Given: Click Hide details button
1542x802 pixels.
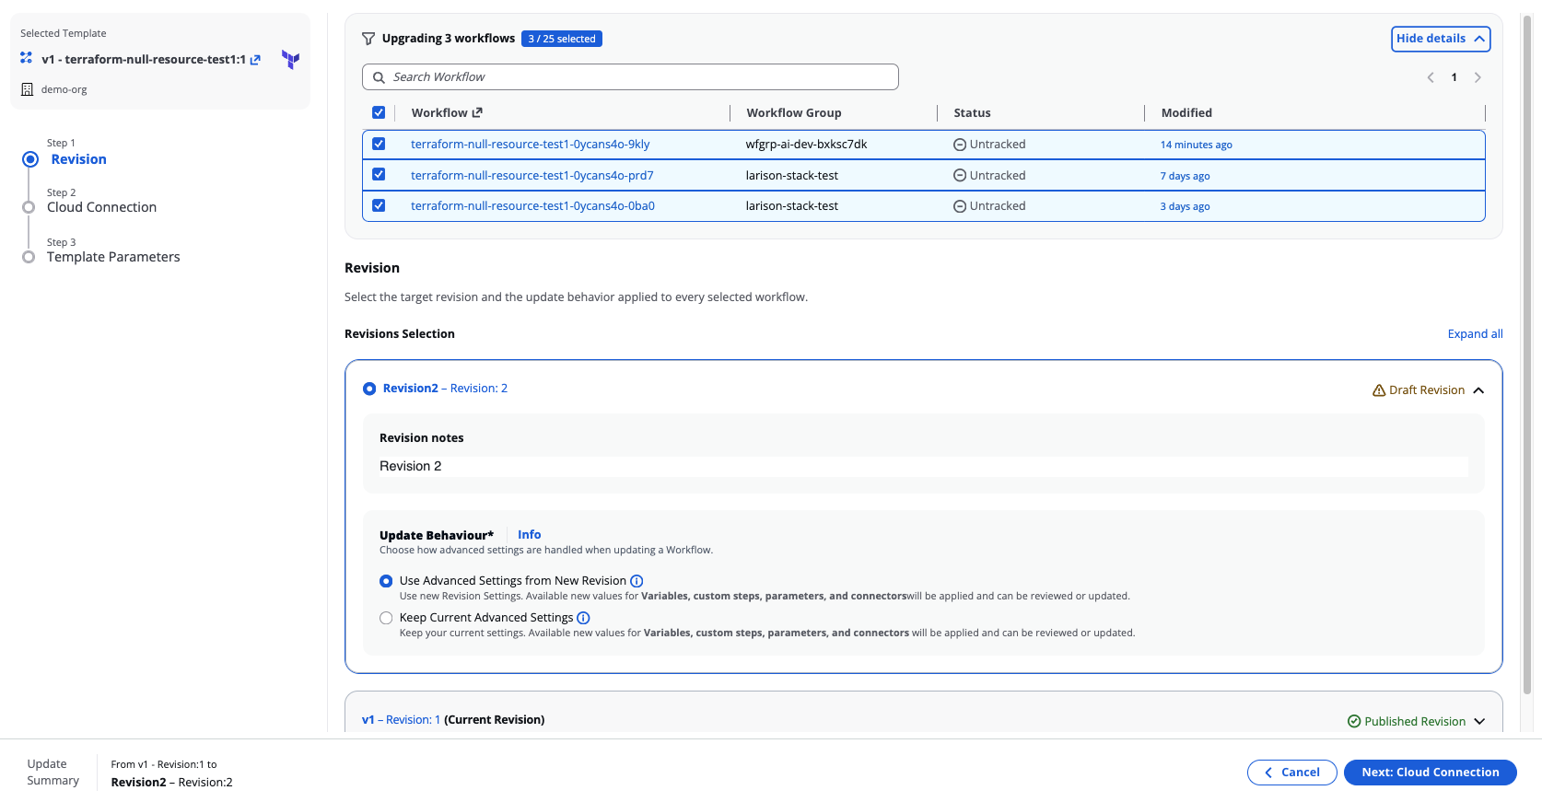Looking at the screenshot, I should click(x=1441, y=39).
